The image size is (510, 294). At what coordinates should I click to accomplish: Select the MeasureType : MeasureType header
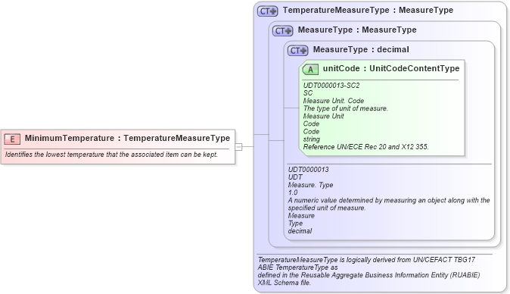[357, 30]
